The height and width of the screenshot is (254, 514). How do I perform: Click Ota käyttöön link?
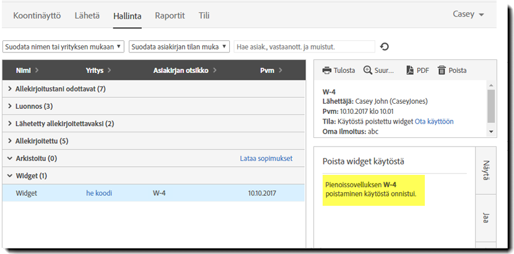coord(434,122)
